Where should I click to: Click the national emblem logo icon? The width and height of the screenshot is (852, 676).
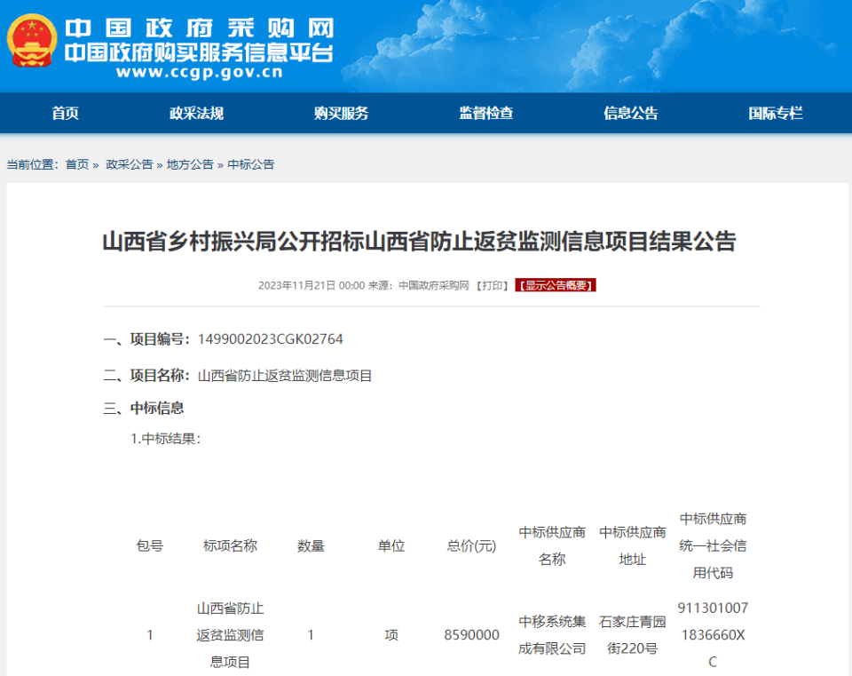point(32,41)
